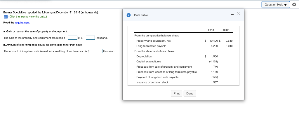Click the (125) value
This screenshot has height=121, width=299.
pos(215,77)
